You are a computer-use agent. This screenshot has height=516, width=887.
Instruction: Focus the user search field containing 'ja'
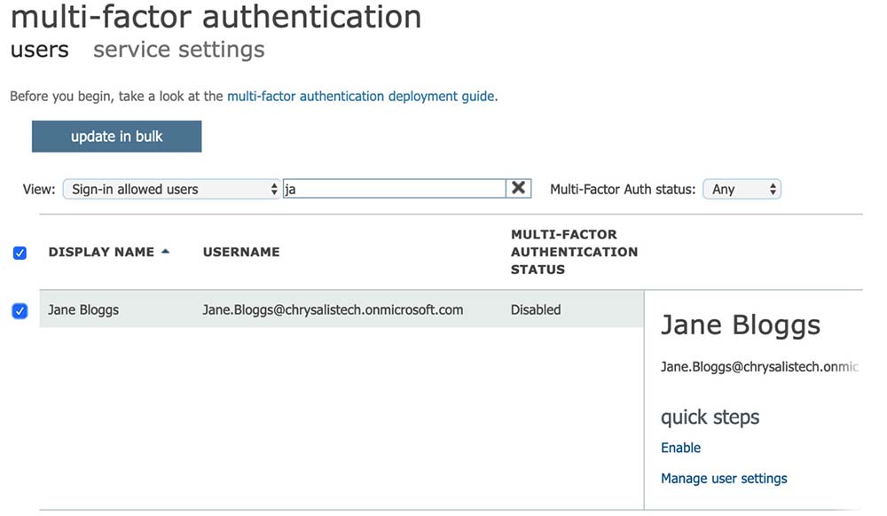394,189
